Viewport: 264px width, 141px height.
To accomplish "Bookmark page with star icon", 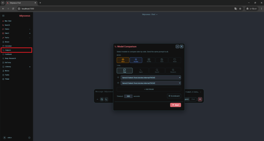I will coord(240,9).
